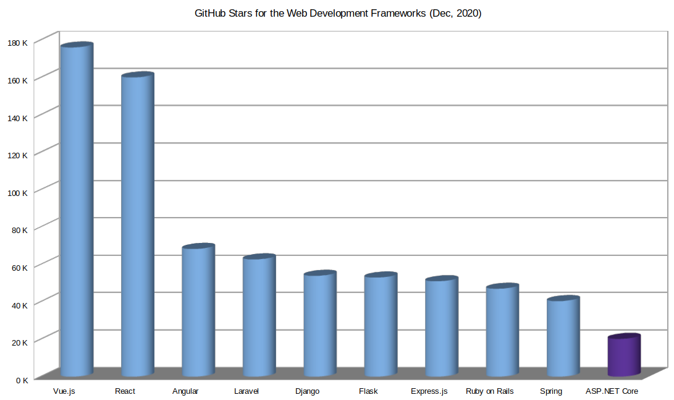Viewport: 674px width, 400px height.
Task: Click the React axis label
Action: click(x=125, y=391)
